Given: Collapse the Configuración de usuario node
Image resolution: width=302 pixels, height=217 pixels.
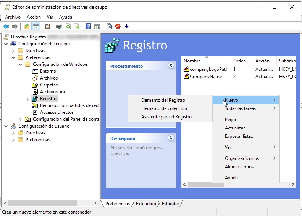Looking at the screenshot, I should coord(6,126).
